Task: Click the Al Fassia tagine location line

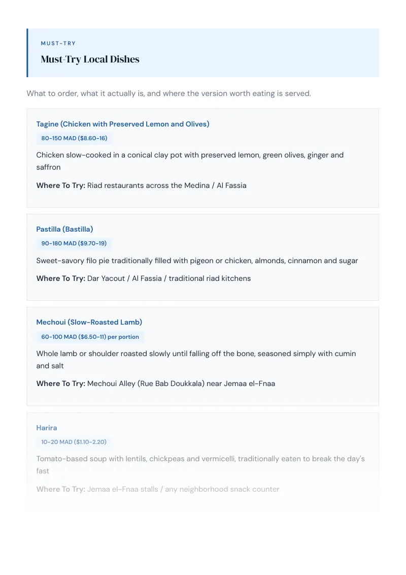Action: [142, 185]
